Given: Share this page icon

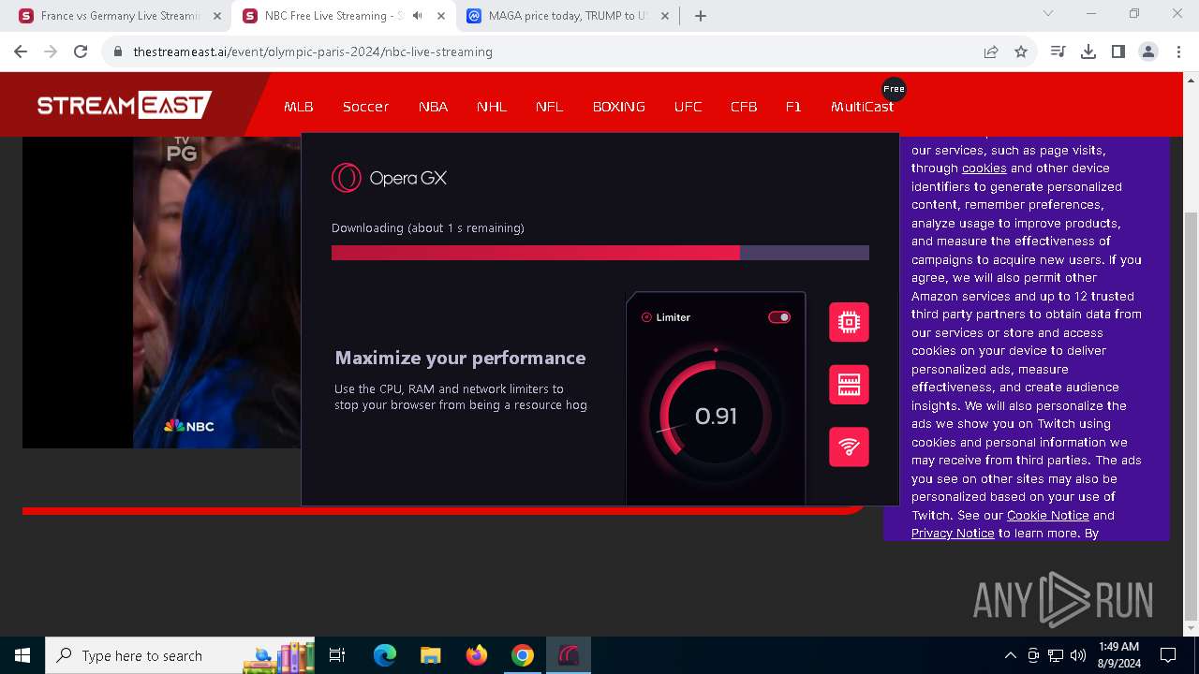Looking at the screenshot, I should click(991, 52).
